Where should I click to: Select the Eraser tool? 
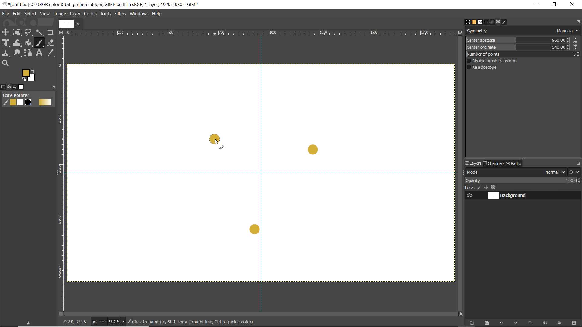51,42
